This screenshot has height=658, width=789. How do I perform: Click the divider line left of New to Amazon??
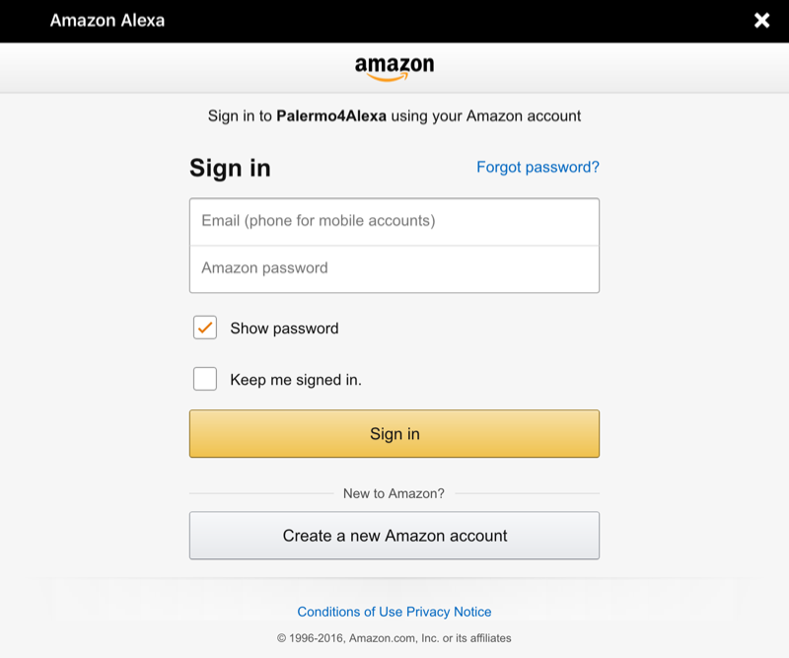(261, 493)
